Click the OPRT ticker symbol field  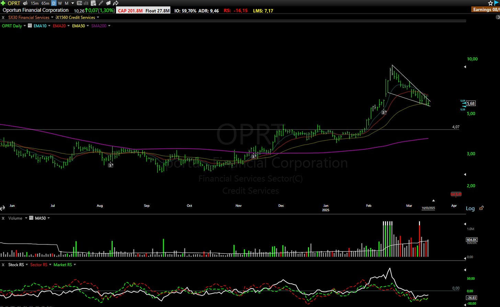[14, 3]
